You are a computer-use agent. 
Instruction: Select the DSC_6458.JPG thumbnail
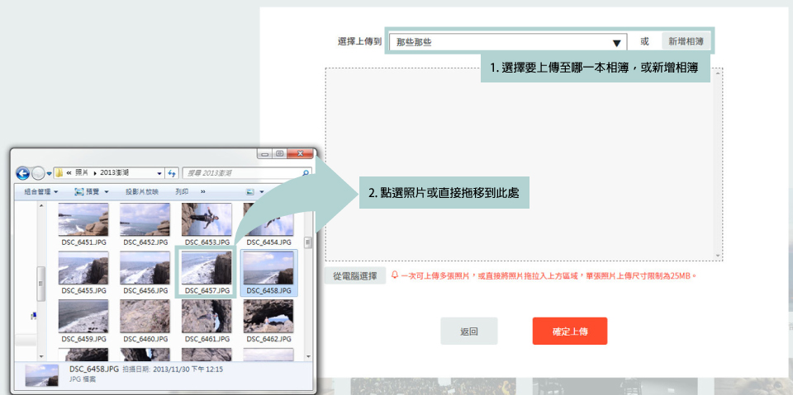[x=268, y=268]
